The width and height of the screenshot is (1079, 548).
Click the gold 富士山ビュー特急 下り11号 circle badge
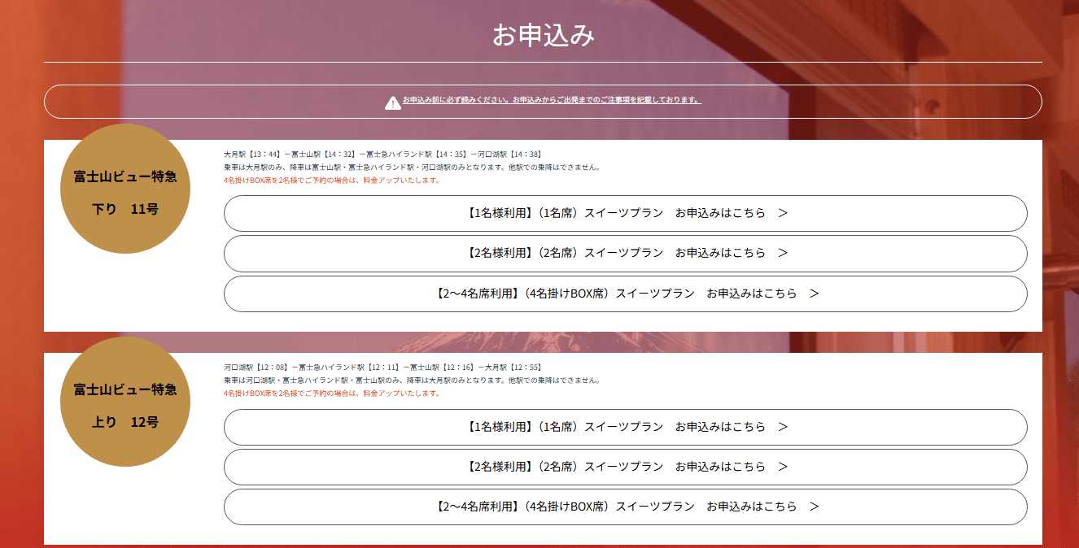click(125, 189)
